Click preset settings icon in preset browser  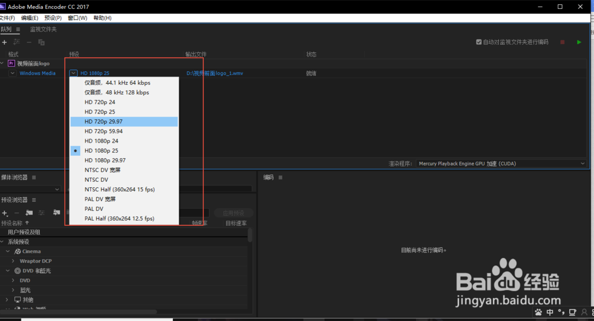click(x=42, y=213)
